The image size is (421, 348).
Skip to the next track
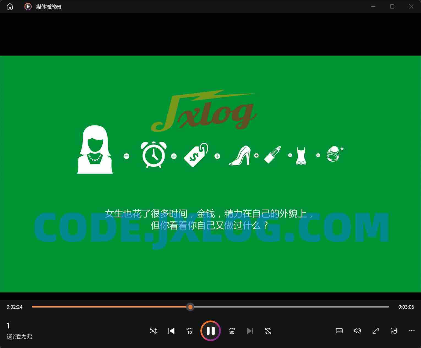coord(250,331)
